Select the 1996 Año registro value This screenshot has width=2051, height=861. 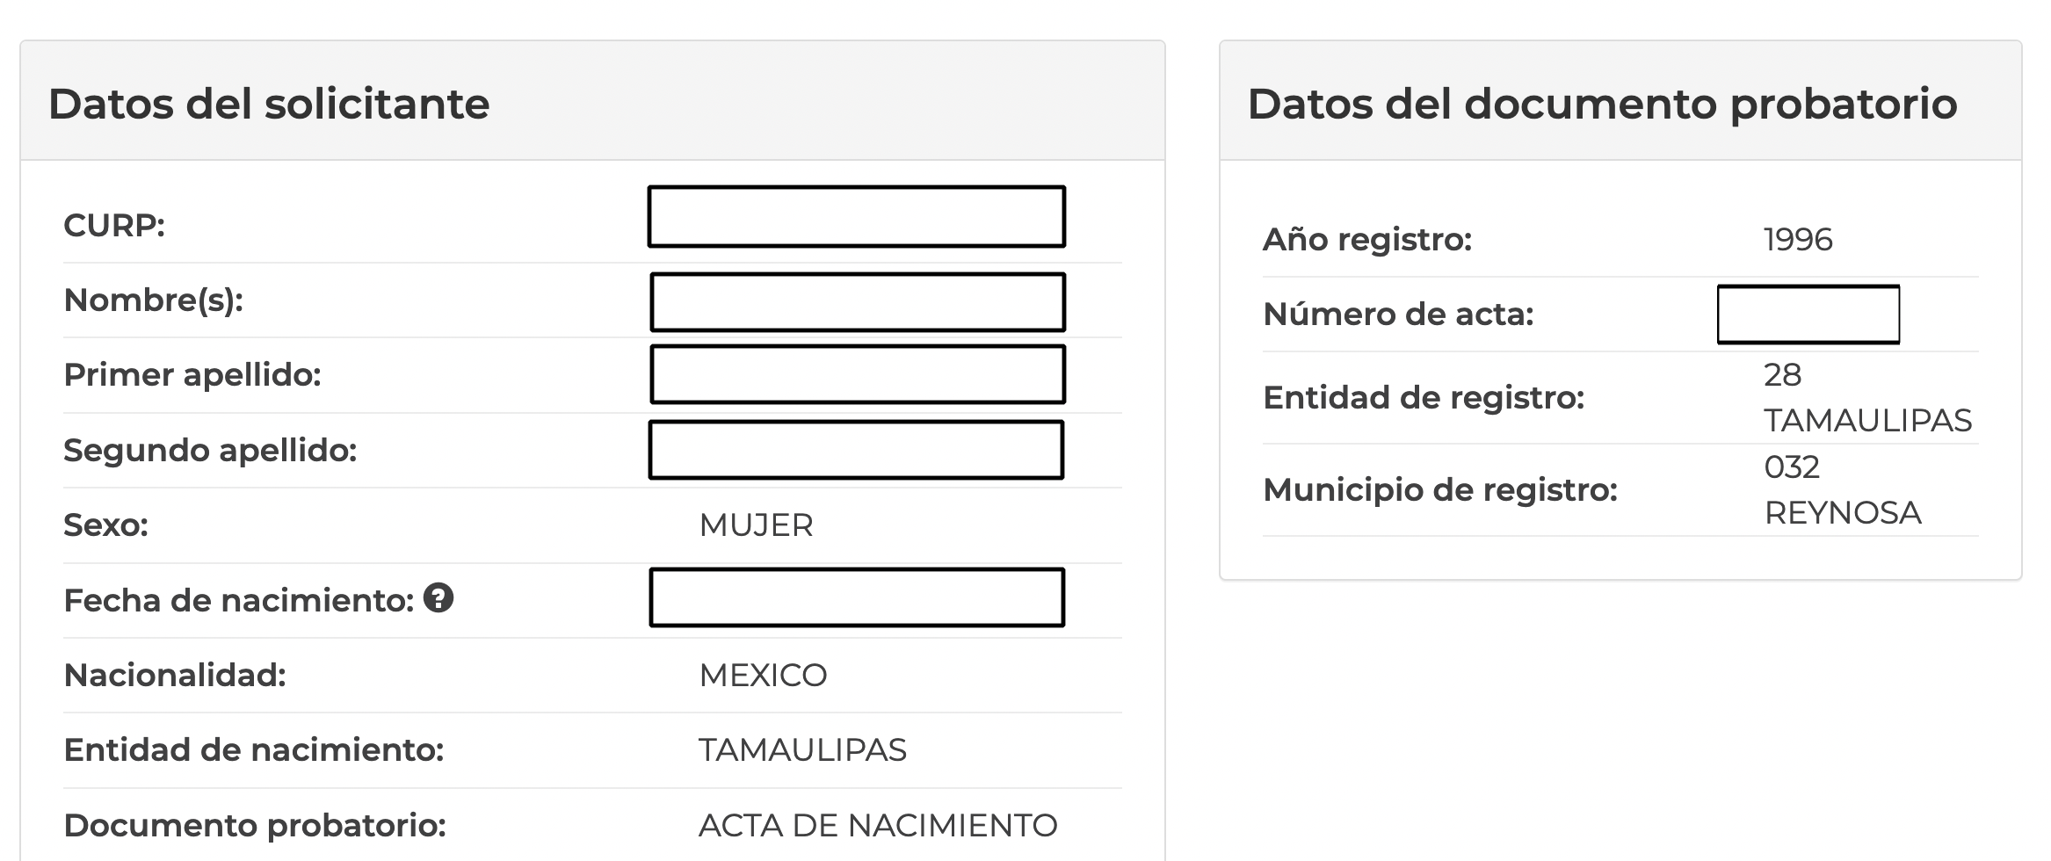click(x=1797, y=240)
